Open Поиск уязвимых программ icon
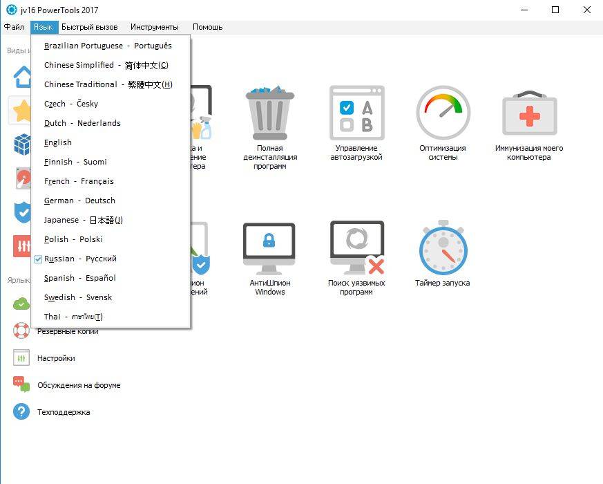 coord(357,248)
